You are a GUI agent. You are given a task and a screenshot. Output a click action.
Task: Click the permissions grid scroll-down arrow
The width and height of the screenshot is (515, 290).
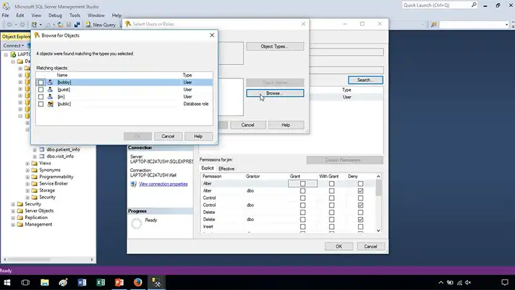379,231
